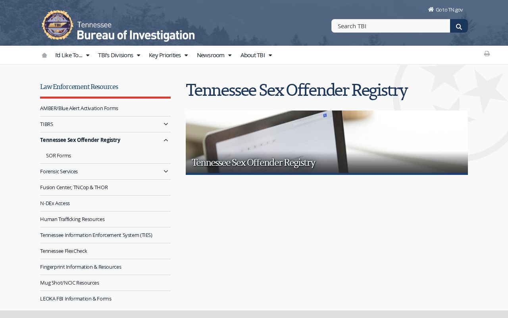The width and height of the screenshot is (508, 318).
Task: Click the TIBRS sidebar link
Action: tap(46, 124)
